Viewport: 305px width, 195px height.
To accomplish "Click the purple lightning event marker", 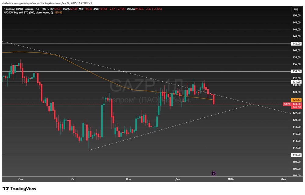I will coord(213,173).
